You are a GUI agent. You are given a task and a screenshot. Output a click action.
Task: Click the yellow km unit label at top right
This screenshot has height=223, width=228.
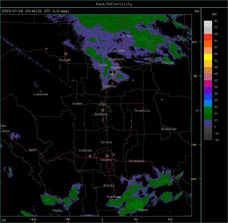click(197, 11)
